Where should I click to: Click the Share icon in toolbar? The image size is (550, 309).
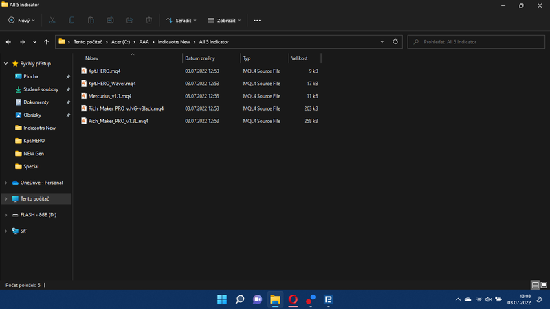[x=129, y=21]
